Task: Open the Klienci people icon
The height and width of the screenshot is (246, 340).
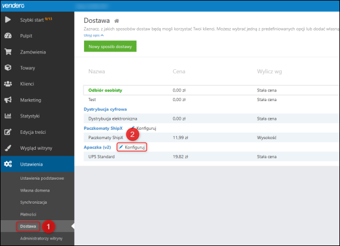Action: (8, 84)
